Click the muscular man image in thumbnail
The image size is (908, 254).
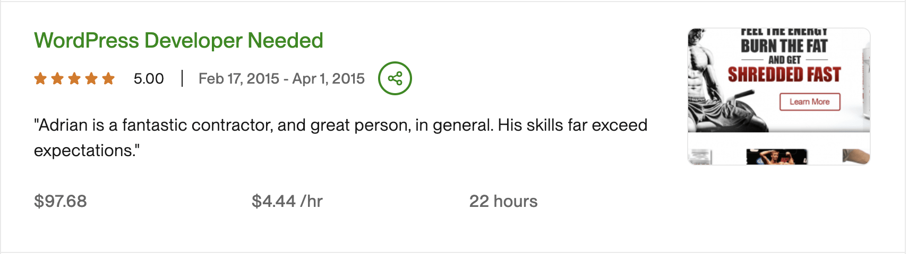tap(709, 85)
